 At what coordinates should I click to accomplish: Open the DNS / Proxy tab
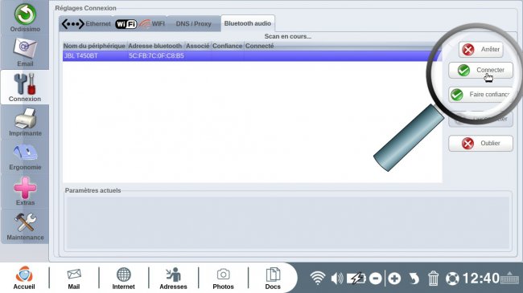[x=193, y=23]
